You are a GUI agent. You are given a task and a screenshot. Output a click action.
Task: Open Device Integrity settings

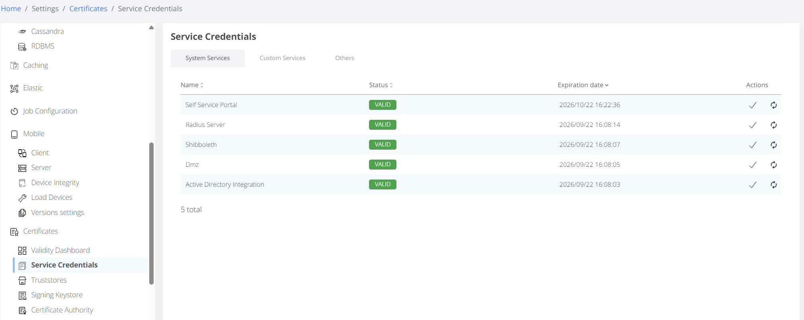[55, 183]
